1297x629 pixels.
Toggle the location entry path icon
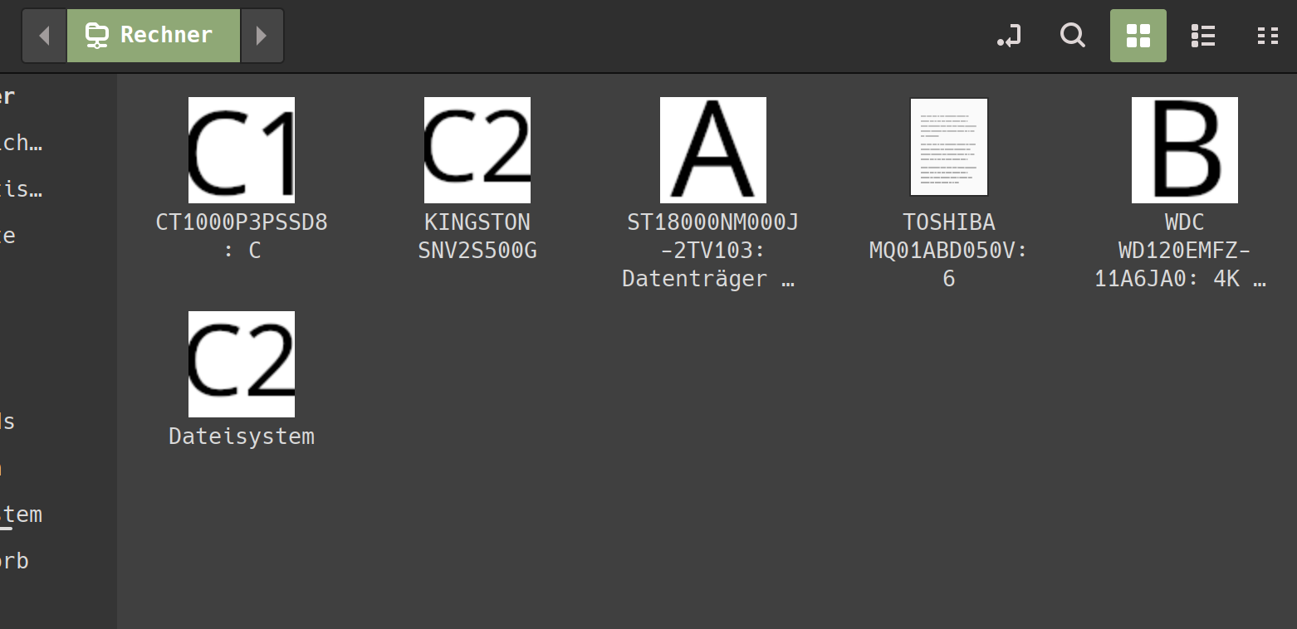point(1009,36)
